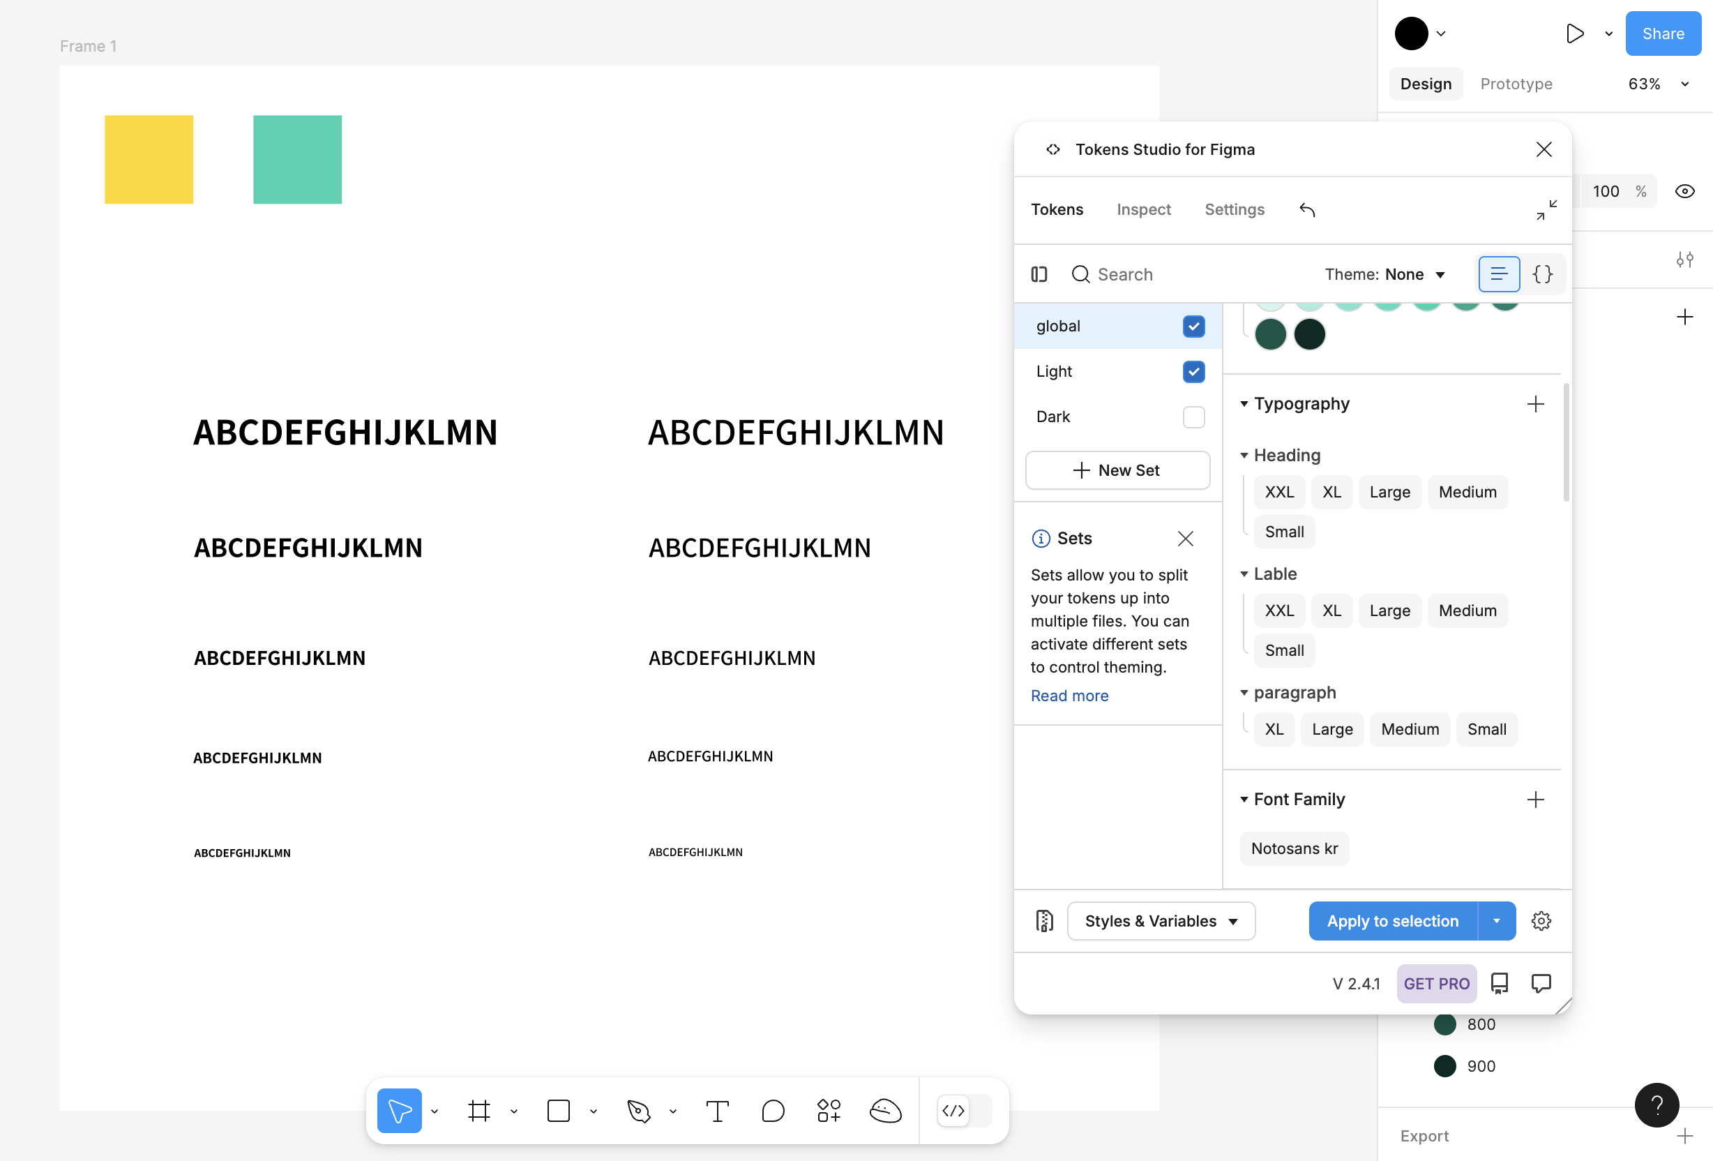Switch to the Inspect tab
Viewport: 1713px width, 1161px height.
1143,210
